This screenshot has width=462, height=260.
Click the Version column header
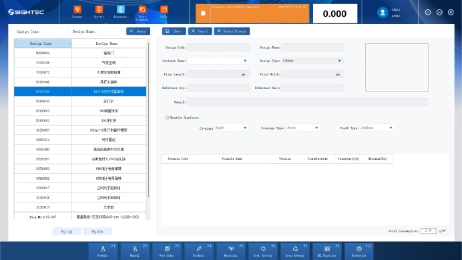click(287, 159)
